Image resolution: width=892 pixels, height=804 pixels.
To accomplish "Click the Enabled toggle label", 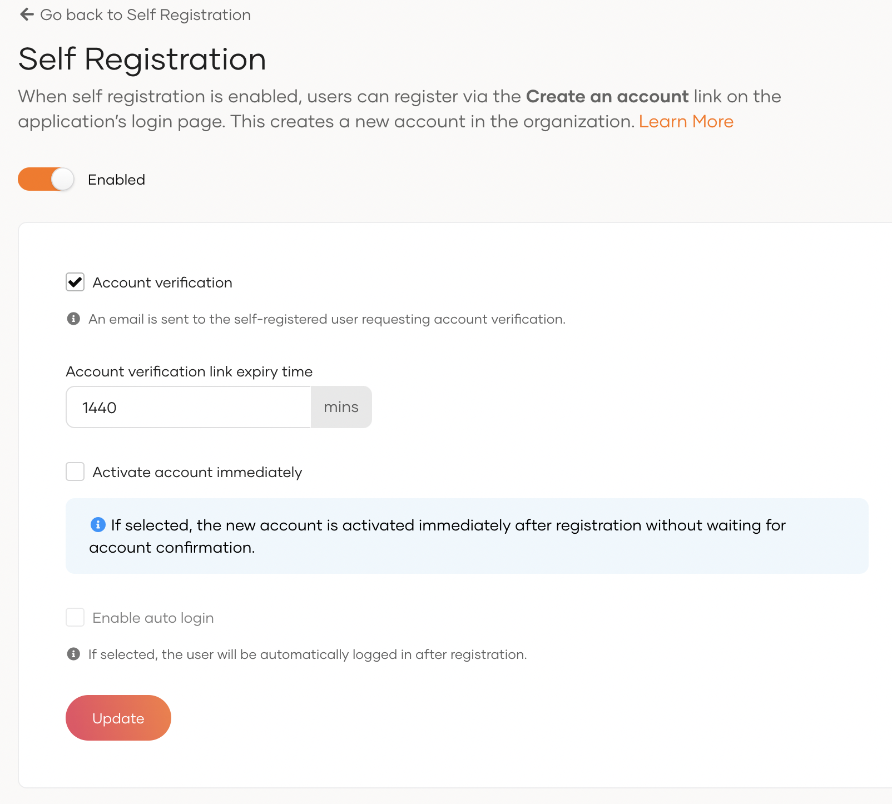I will point(116,179).
